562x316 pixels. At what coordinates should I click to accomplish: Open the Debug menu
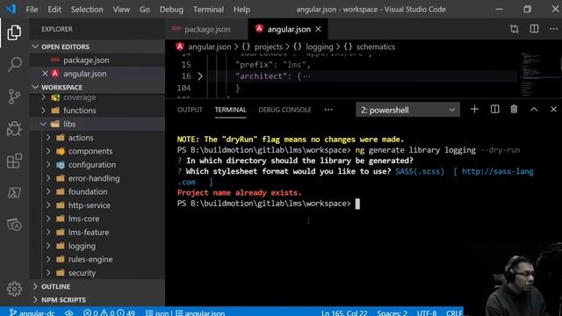[171, 10]
